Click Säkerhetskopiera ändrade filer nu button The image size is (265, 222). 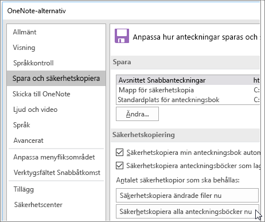click(187, 196)
